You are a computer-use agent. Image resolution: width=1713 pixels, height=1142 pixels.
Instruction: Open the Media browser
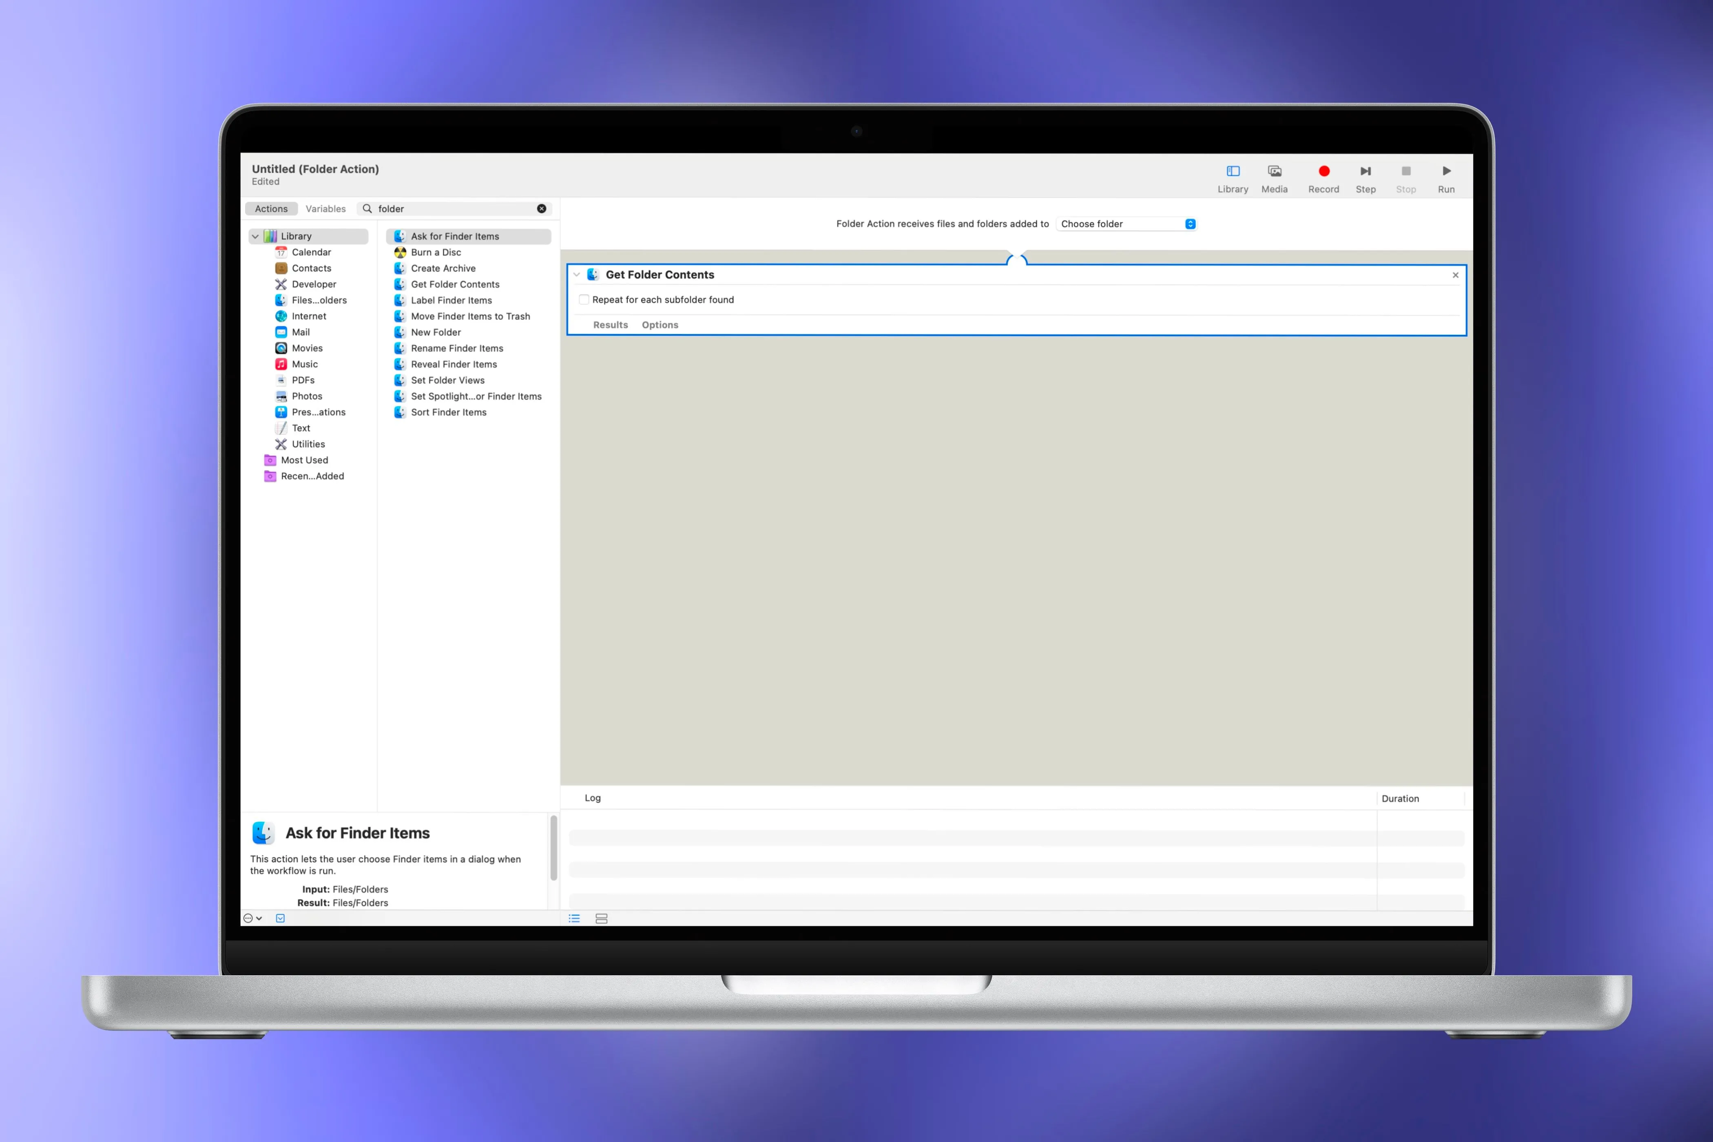point(1274,177)
